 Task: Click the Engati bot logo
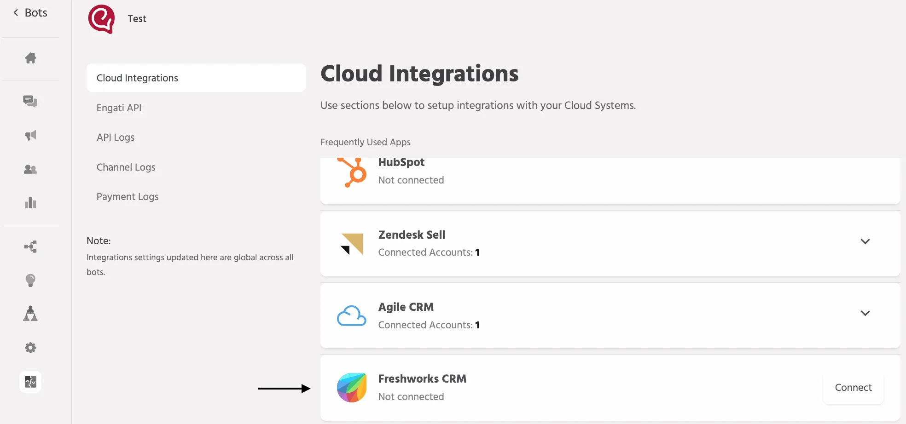tap(101, 19)
